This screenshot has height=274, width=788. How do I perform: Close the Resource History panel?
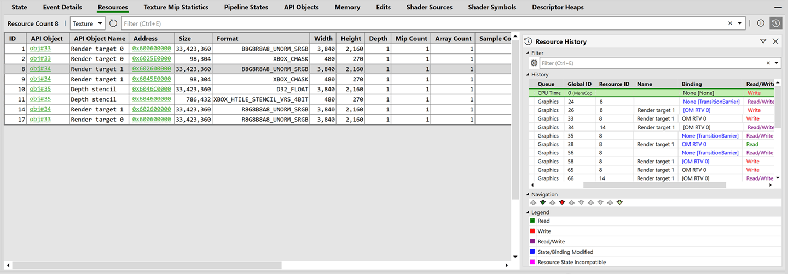coord(775,41)
